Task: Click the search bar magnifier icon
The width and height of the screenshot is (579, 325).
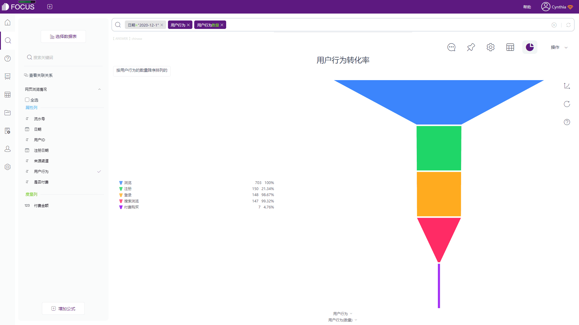Action: click(x=118, y=25)
